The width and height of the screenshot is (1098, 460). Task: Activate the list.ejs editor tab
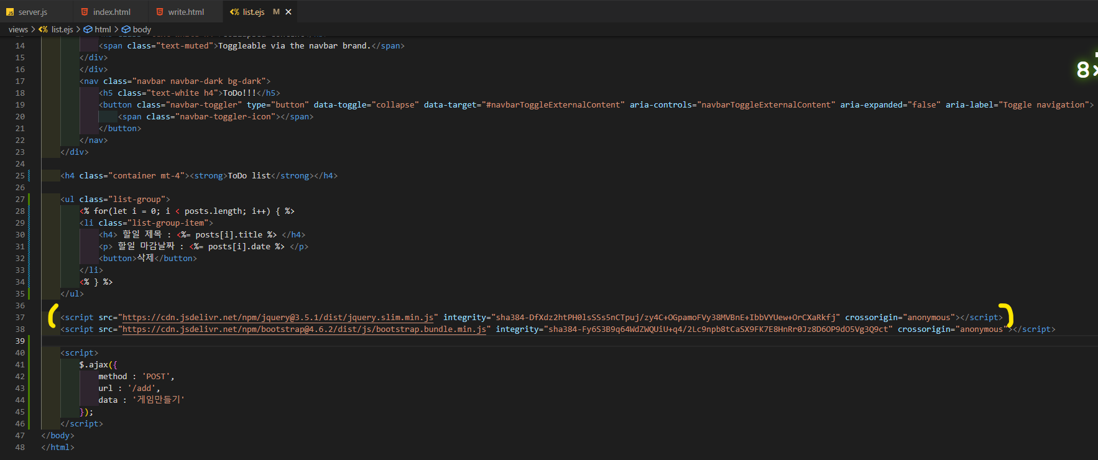(x=253, y=12)
